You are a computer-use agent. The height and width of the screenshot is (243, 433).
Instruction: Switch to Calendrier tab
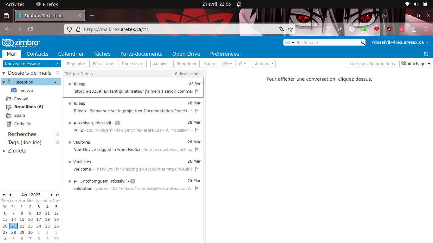(x=71, y=54)
